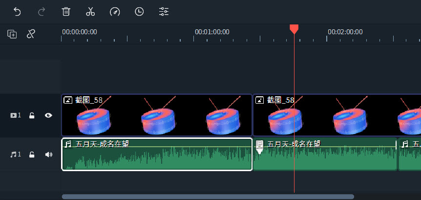
Task: Click the audio marker on second audio clip
Action: coord(259,147)
